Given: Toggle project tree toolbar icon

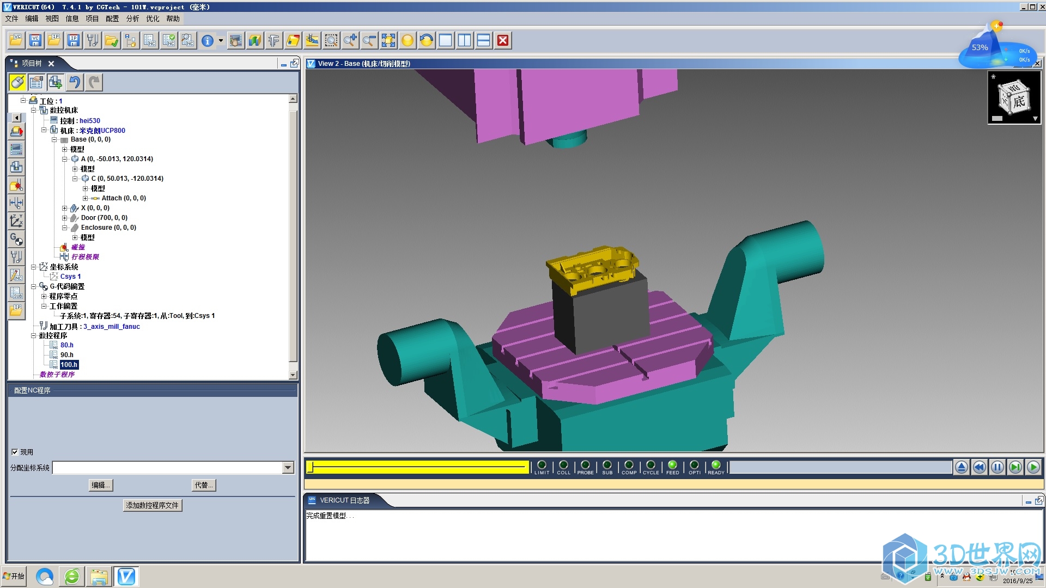Looking at the screenshot, I should [x=130, y=40].
